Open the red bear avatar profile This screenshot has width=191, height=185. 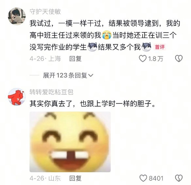tap(17, 97)
